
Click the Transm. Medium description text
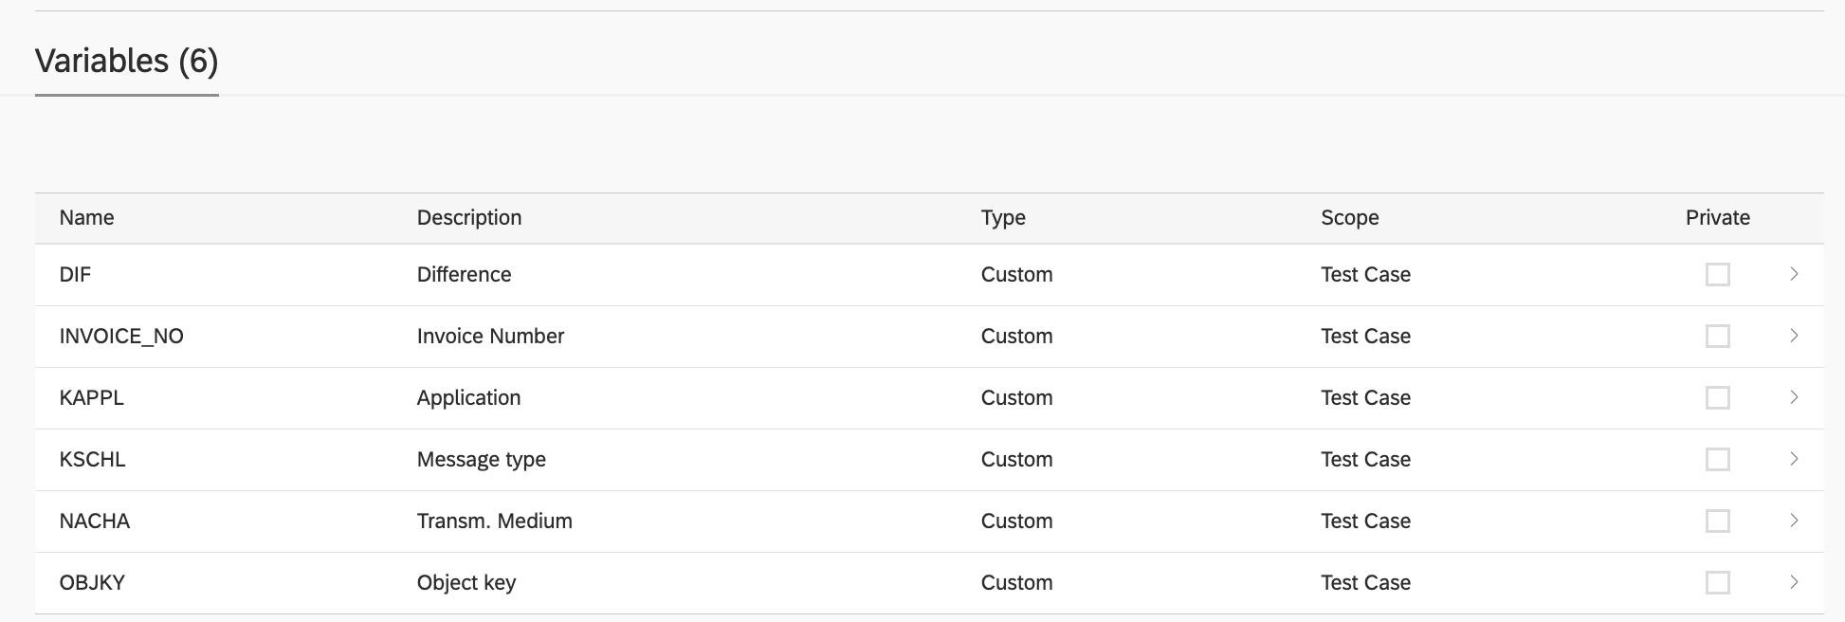pyautogui.click(x=494, y=521)
